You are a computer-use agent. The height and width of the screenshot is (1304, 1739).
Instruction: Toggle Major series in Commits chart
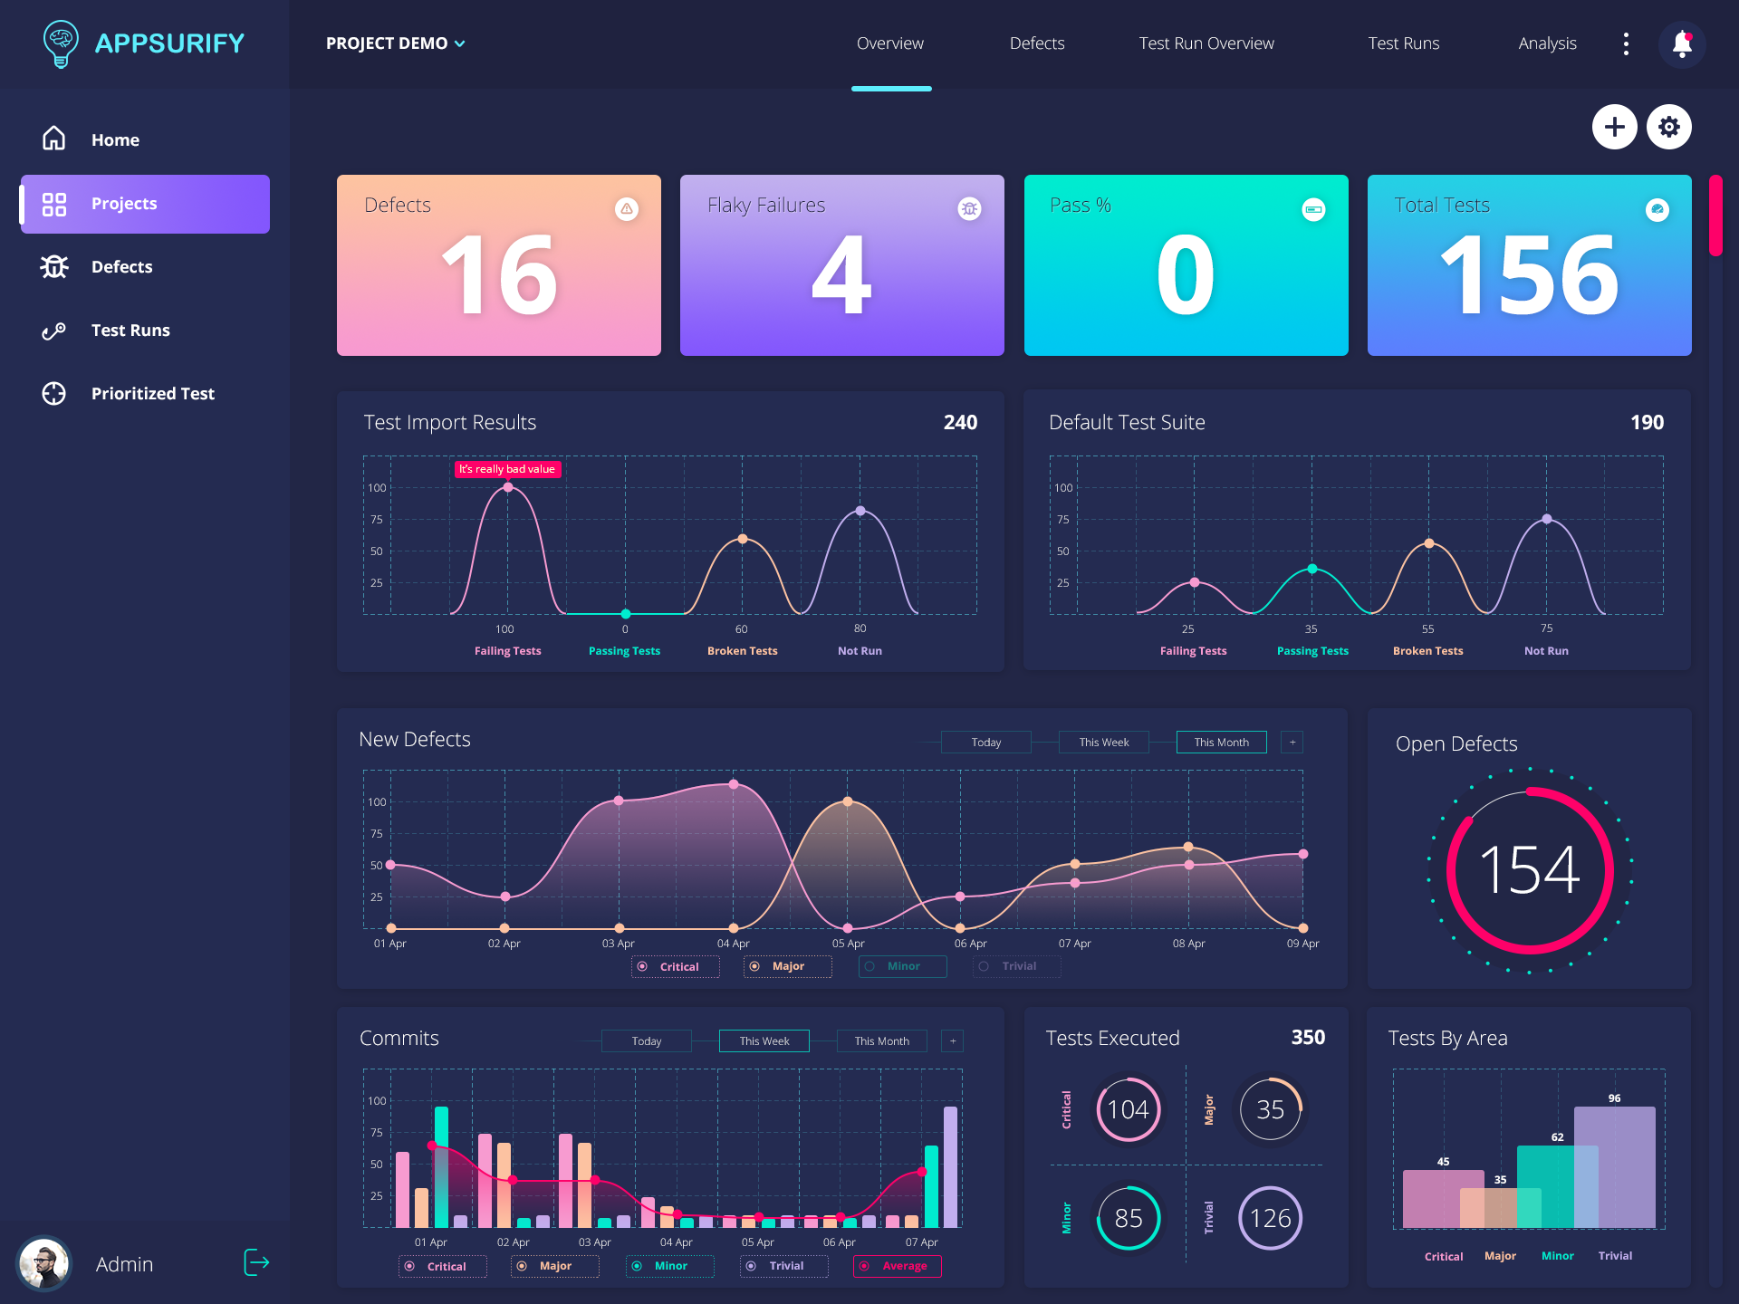click(554, 1266)
